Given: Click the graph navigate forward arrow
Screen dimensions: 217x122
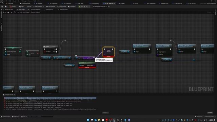Looking at the screenshot, I should coord(12,12).
